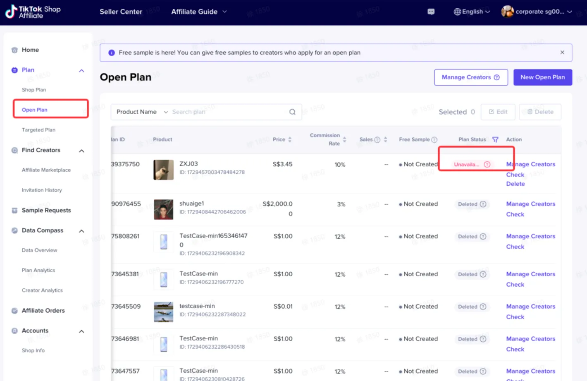Click the search magnifier icon

292,112
